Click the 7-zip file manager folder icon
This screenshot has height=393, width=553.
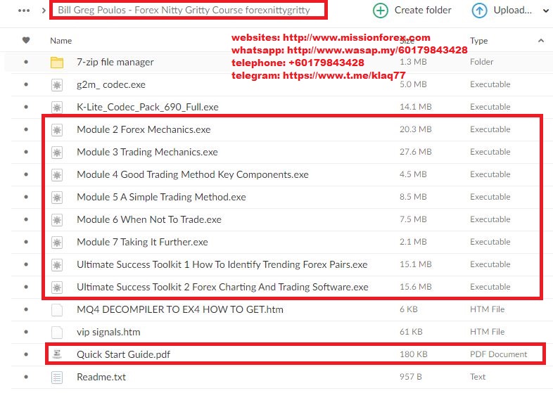point(57,63)
